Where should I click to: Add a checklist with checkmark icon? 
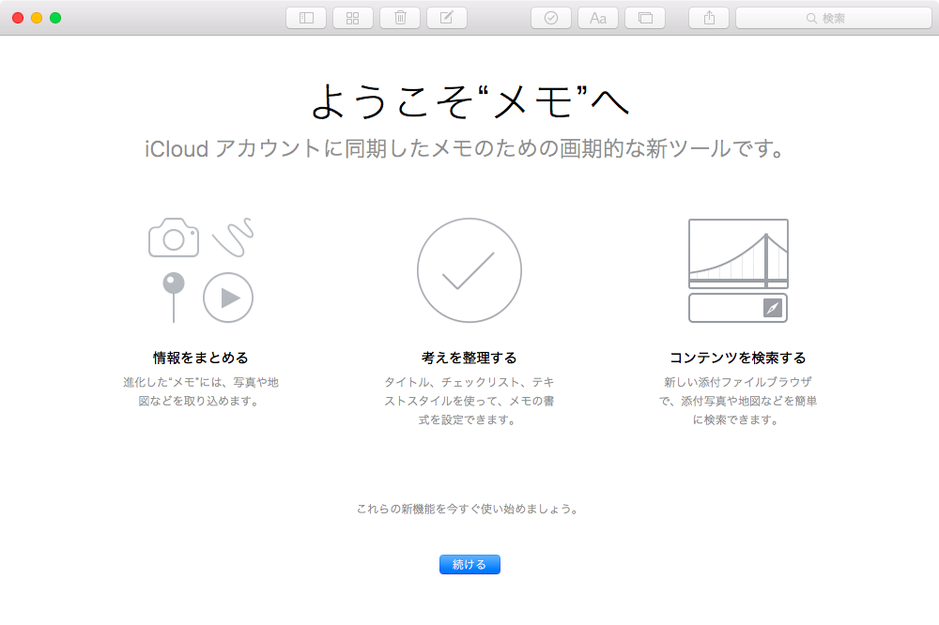point(551,18)
